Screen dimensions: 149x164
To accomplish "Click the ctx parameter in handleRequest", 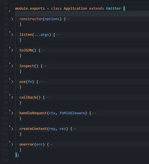I will click(x=52, y=113).
